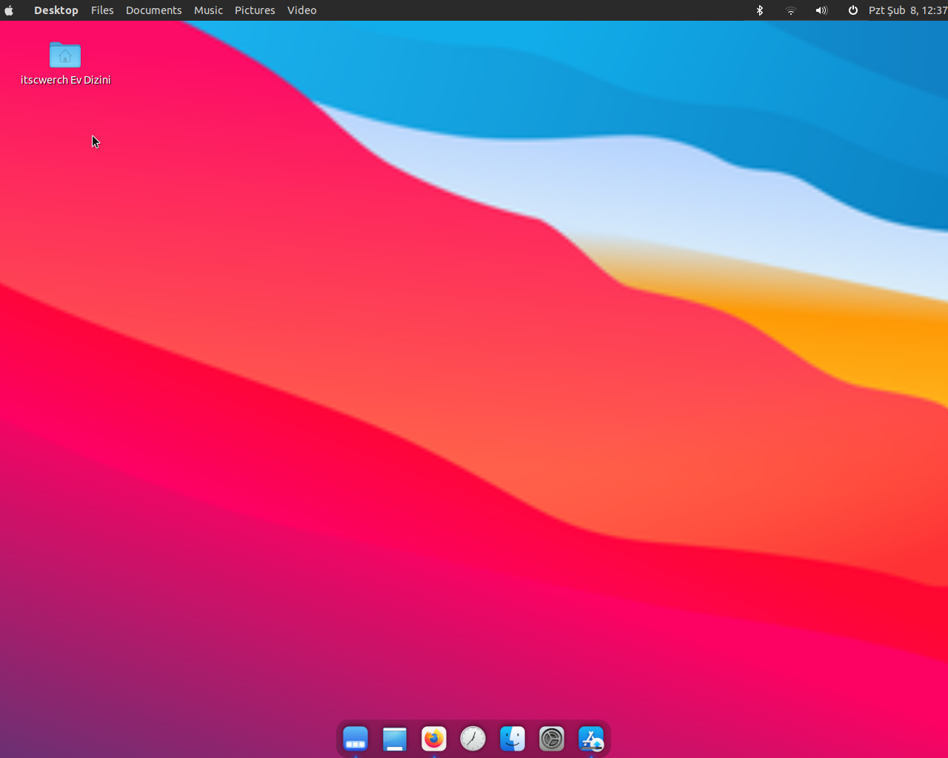948x758 pixels.
Task: Open the Documents menu item
Action: click(x=154, y=10)
